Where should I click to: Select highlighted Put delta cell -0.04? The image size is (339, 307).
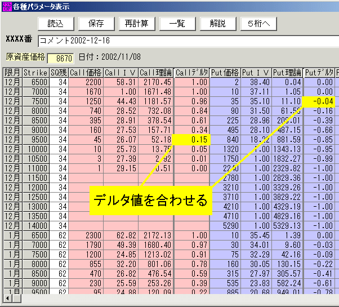coord(319,101)
